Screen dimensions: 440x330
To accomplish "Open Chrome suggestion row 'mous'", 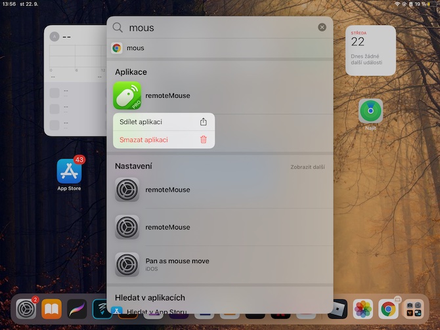I will (x=220, y=49).
